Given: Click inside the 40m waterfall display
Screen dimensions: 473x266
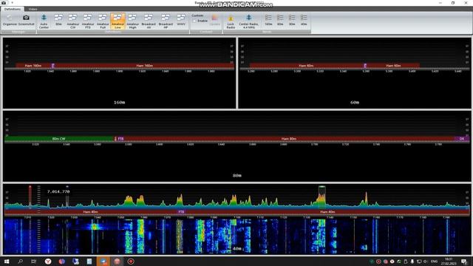Looking at the screenshot, I should (x=236, y=236).
